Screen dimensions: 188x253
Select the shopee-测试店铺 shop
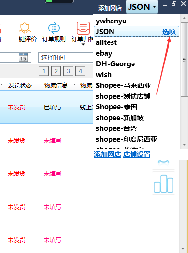123,96
